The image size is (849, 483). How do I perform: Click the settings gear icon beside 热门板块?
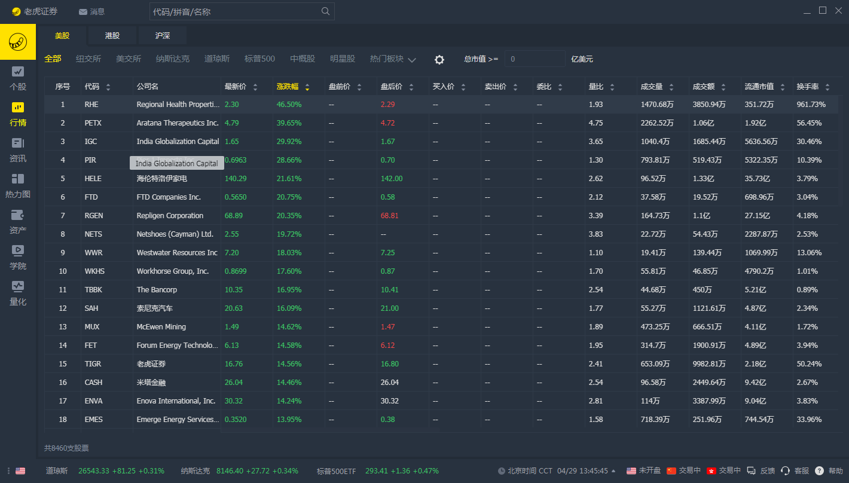[439, 59]
